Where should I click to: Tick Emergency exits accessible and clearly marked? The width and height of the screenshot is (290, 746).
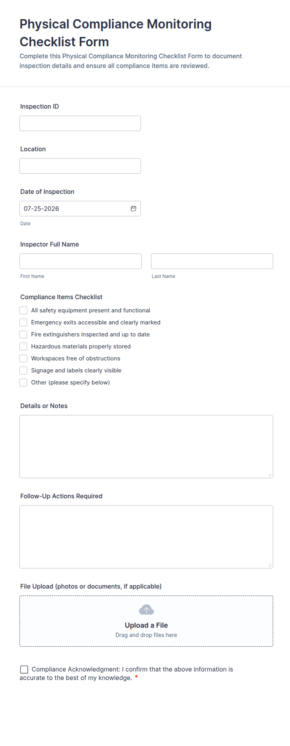tap(23, 322)
